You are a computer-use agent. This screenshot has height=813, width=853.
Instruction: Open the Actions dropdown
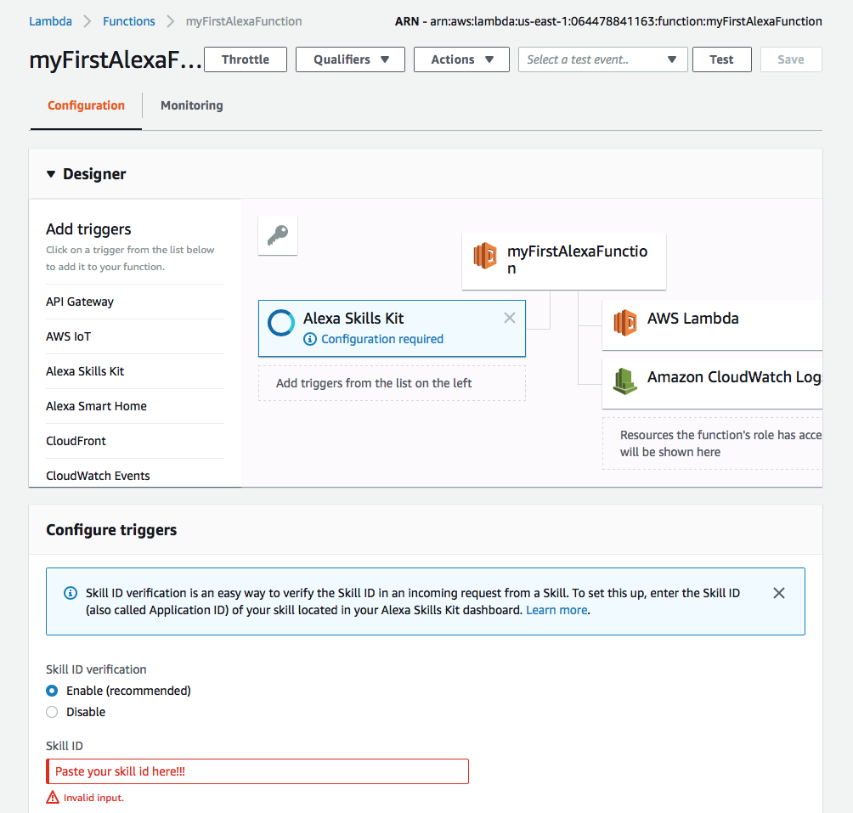461,59
